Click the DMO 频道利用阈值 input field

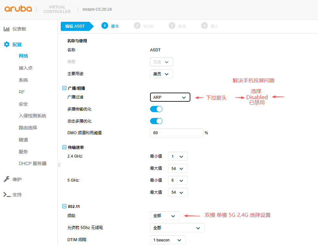(176, 133)
